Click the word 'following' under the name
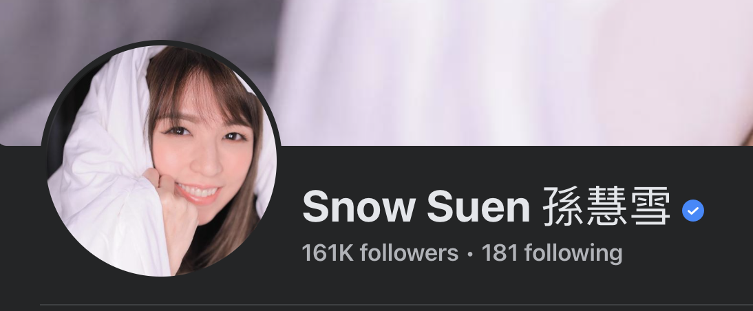The image size is (753, 311). pyautogui.click(x=573, y=254)
